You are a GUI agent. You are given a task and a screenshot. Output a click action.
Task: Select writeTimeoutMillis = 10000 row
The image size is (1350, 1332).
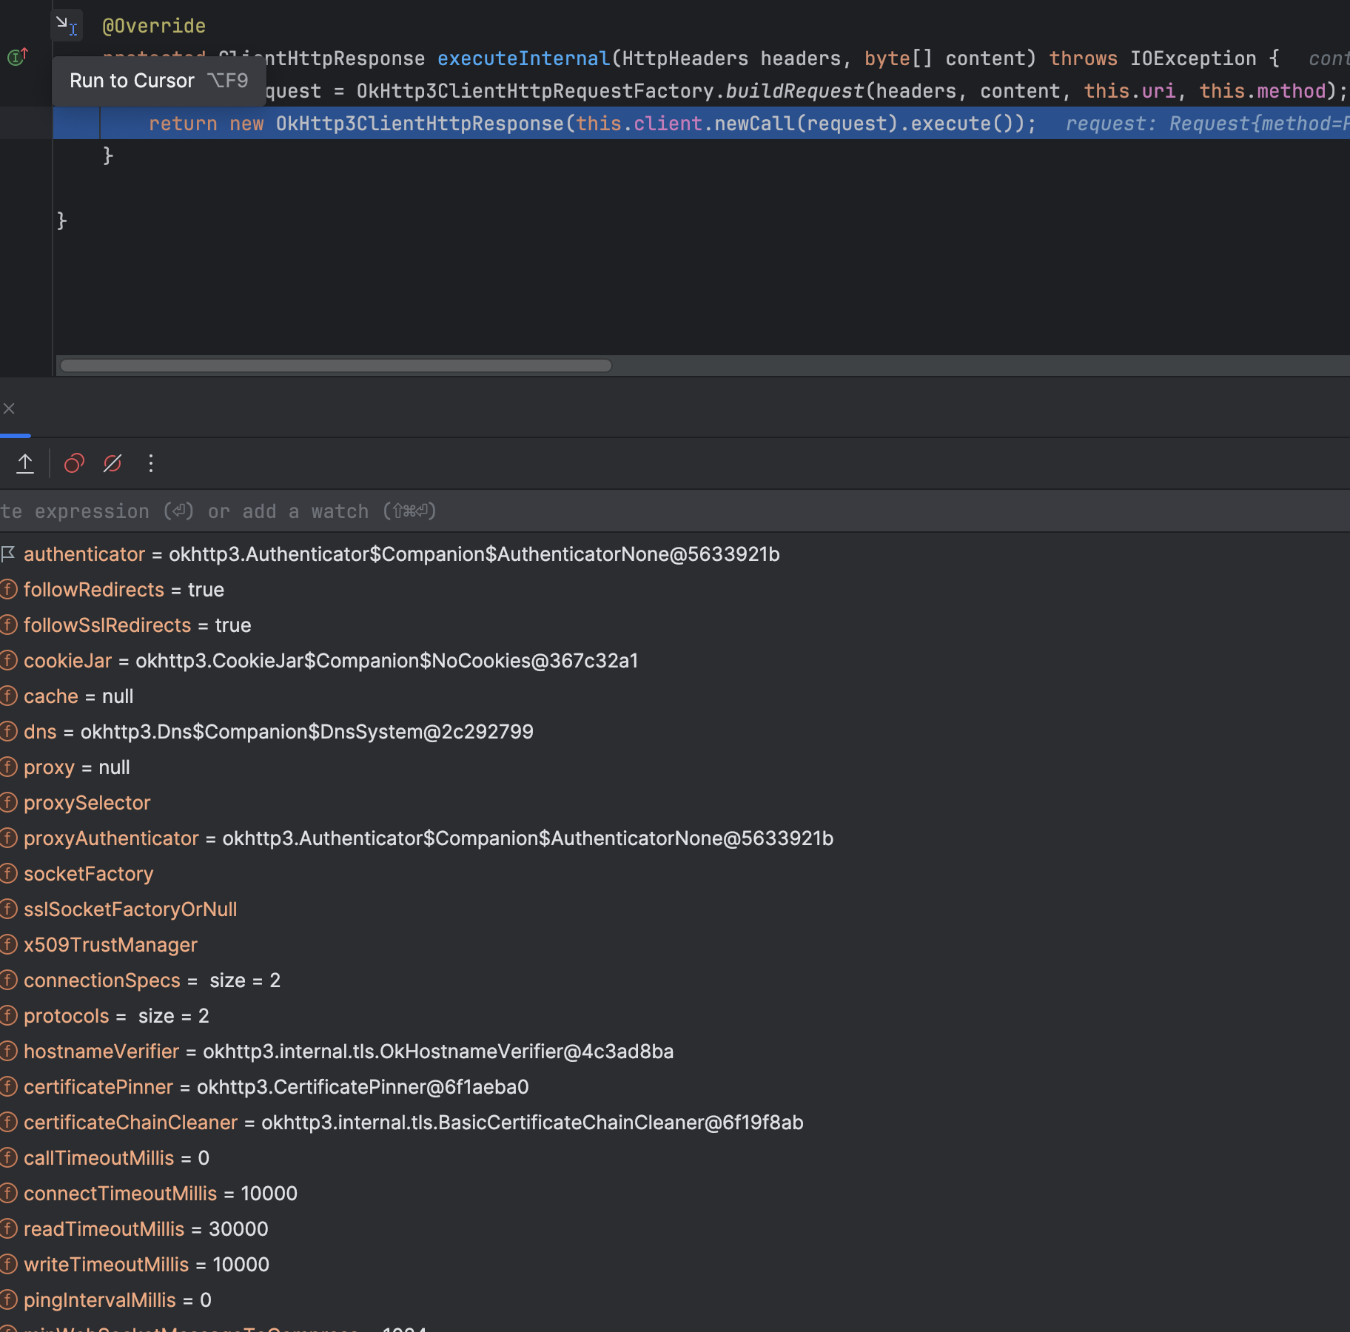pyautogui.click(x=675, y=1265)
